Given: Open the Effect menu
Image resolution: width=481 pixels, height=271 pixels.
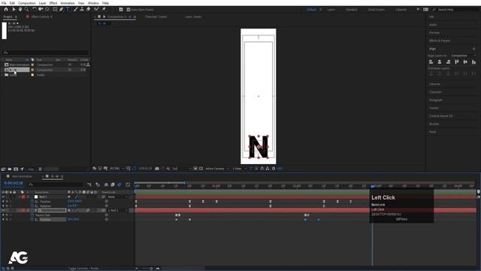Looking at the screenshot, I should 53,3.
